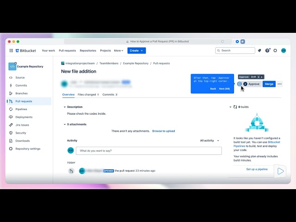
Task: Click Next (4/6) in the tooltip
Action: pos(224,89)
